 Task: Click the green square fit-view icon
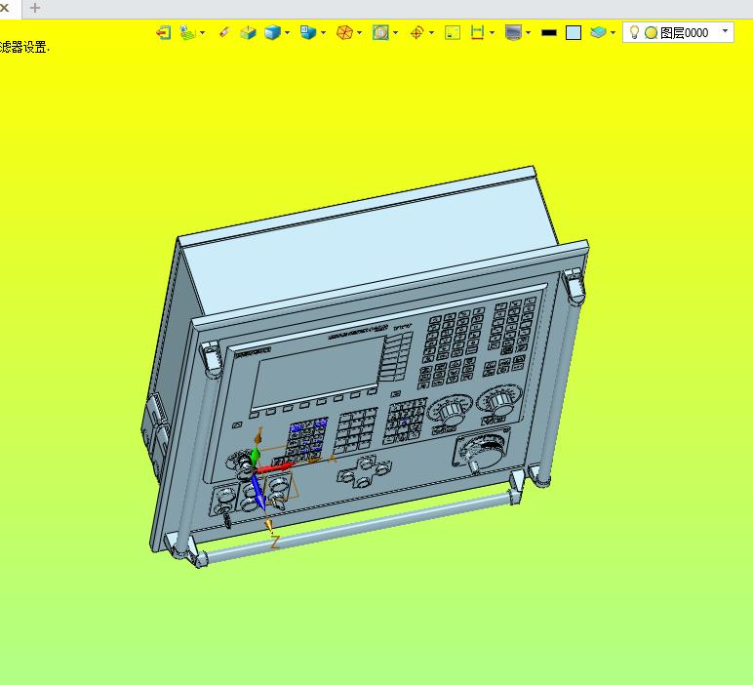pyautogui.click(x=453, y=32)
